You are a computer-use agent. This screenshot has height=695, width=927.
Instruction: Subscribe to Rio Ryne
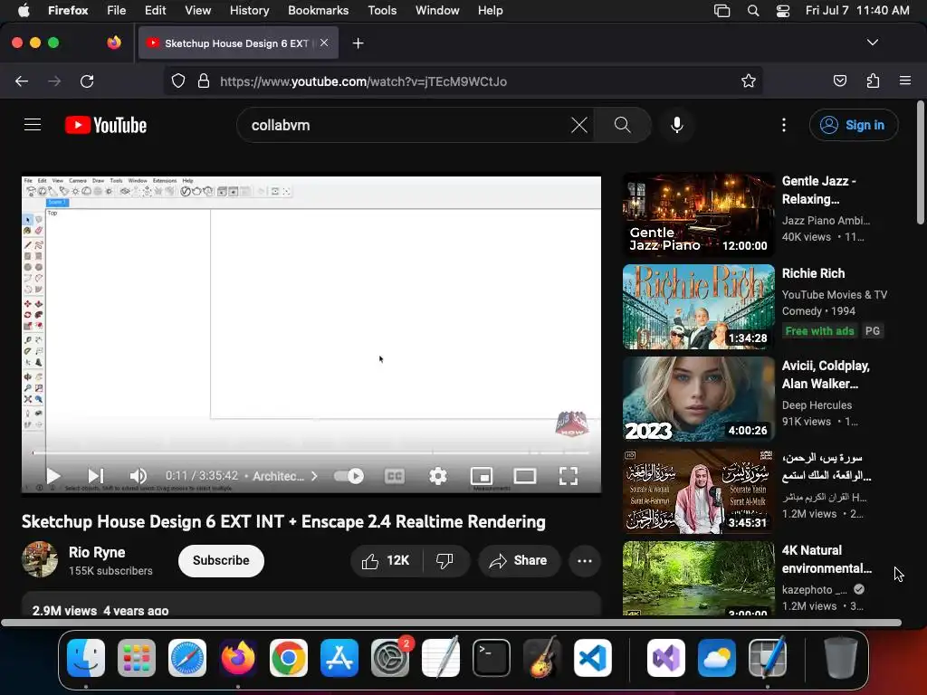[x=221, y=560]
